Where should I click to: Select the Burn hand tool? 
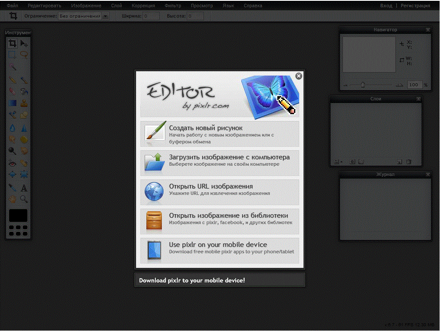[x=24, y=151]
